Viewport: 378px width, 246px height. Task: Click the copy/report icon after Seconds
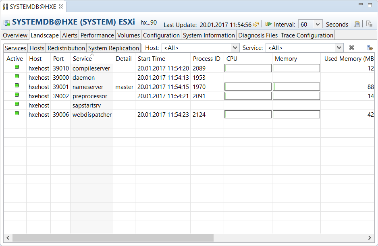[x=357, y=24]
